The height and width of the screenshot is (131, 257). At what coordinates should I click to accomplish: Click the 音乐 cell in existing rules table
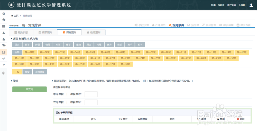(94, 119)
